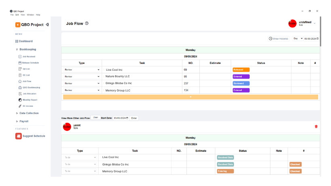Delete yennt's job flow with trash icon

[x=316, y=127]
